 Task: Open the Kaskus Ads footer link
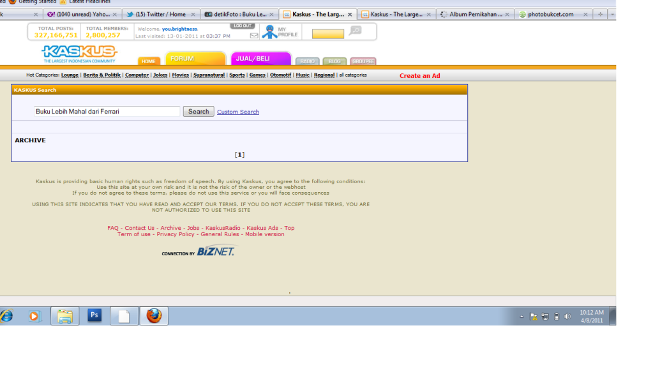pos(262,228)
